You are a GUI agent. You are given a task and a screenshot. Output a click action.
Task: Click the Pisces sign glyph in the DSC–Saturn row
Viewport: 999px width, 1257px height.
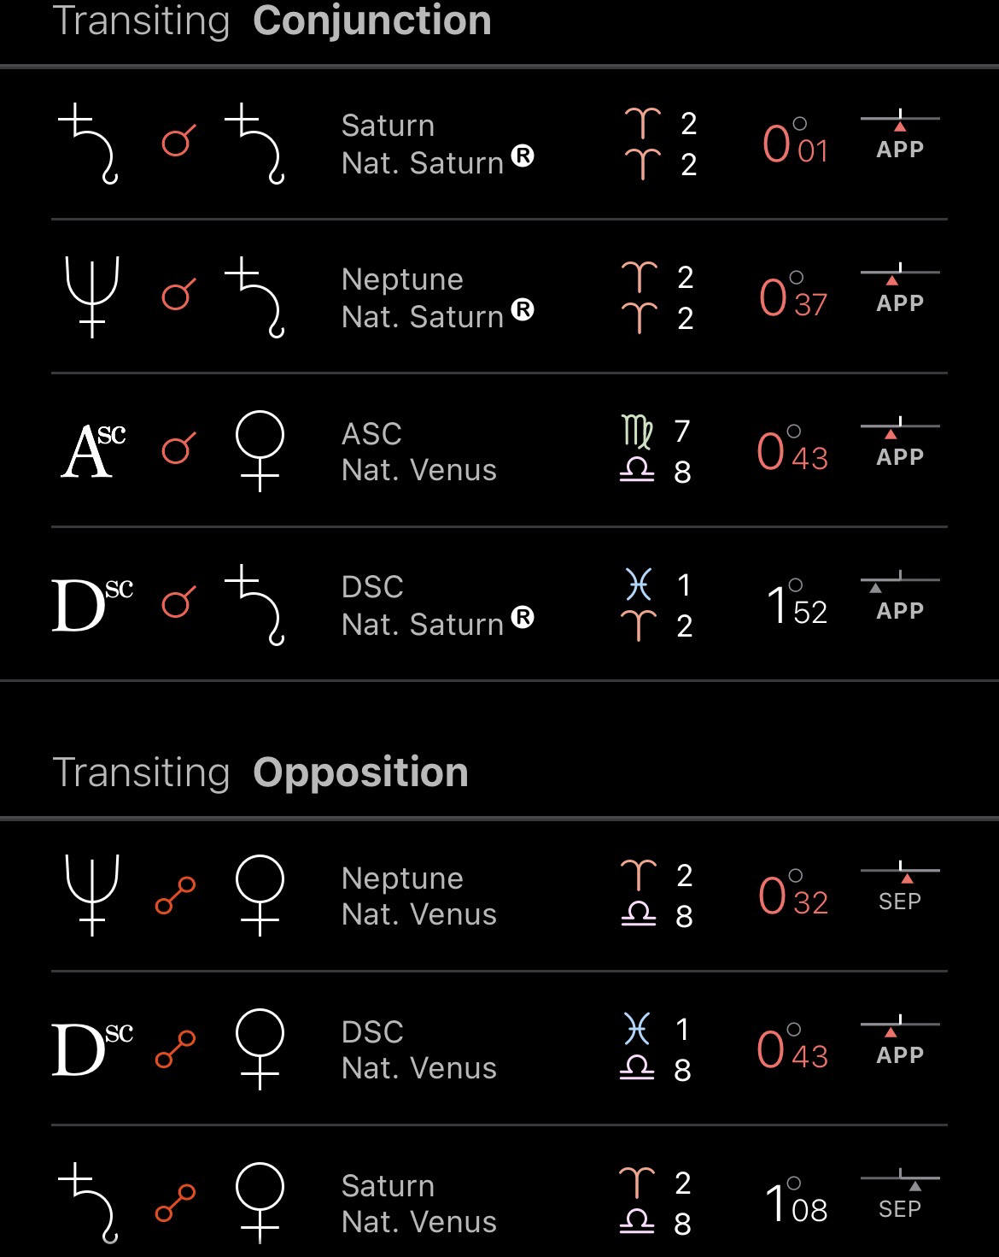click(x=639, y=585)
